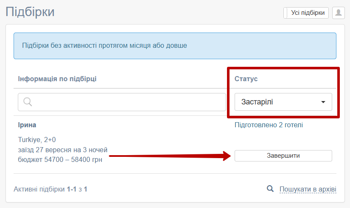Click the 'Turkiye, 2+0' destination text
This screenshot has width=350, height=208.
[37, 140]
